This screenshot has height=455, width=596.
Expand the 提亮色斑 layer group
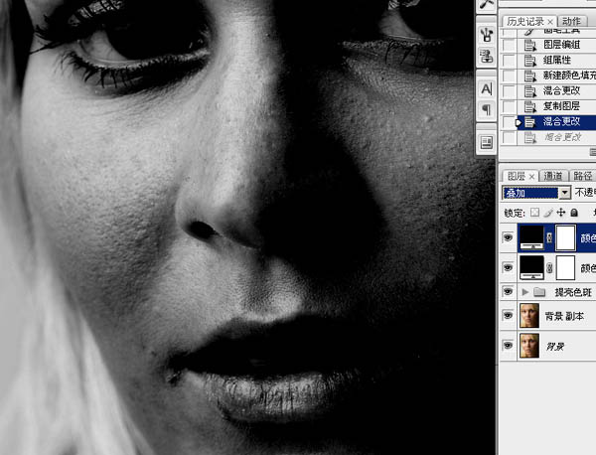point(524,292)
